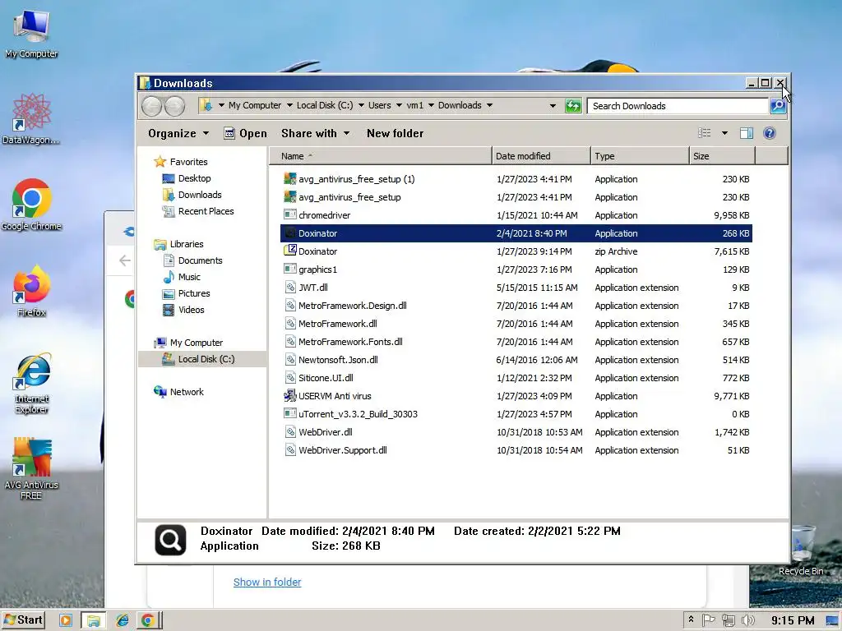Open the Organize dropdown menu
842x631 pixels.
click(x=178, y=133)
